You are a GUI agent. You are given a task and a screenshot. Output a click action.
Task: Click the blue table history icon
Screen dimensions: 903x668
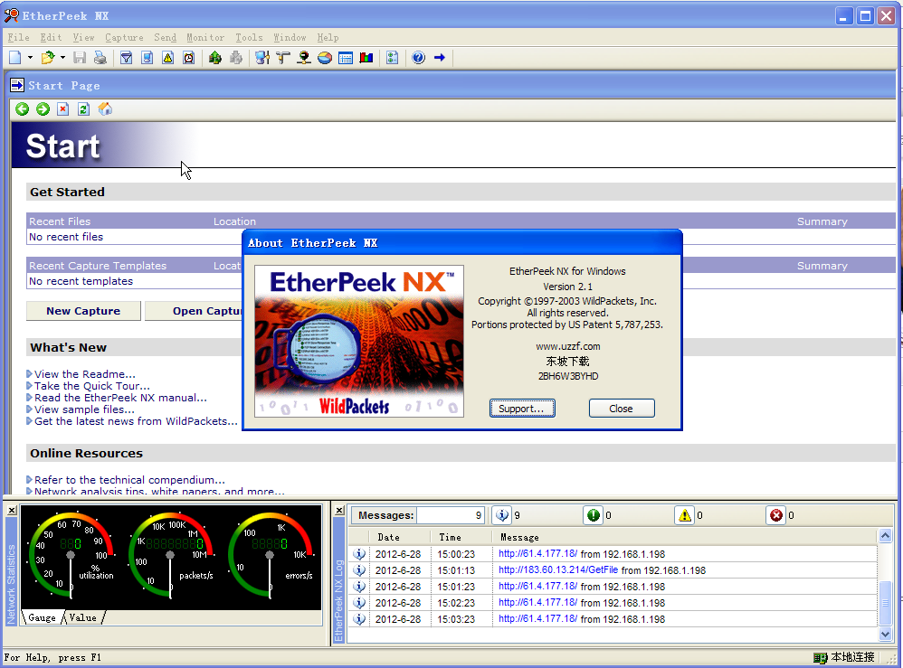point(346,58)
